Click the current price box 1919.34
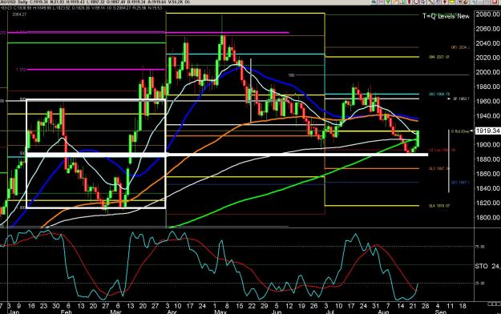The image size is (501, 314). tap(487, 131)
